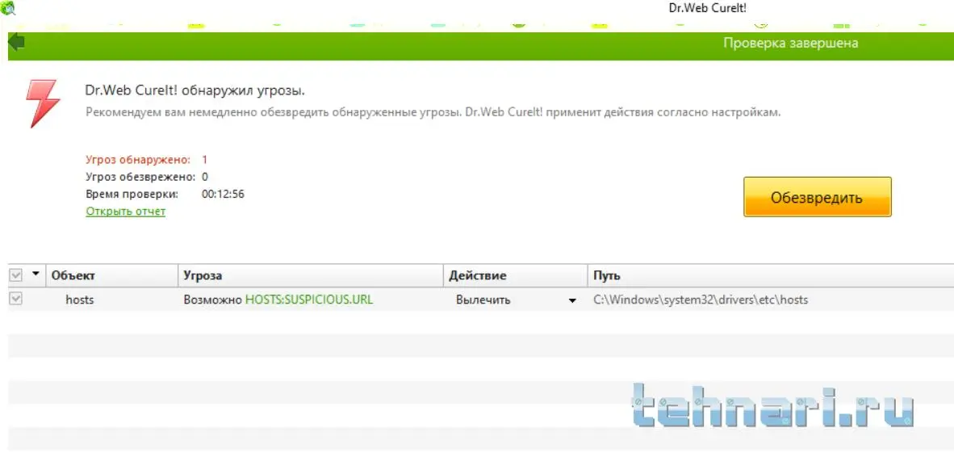The image size is (954, 453).
Task: Click the green back arrow icon
Action: click(16, 43)
